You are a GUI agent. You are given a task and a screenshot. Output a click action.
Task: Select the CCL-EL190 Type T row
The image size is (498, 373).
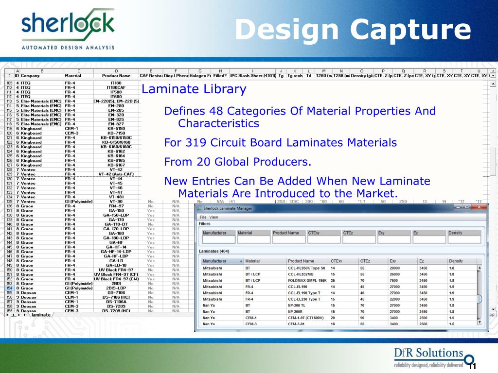pos(339,293)
